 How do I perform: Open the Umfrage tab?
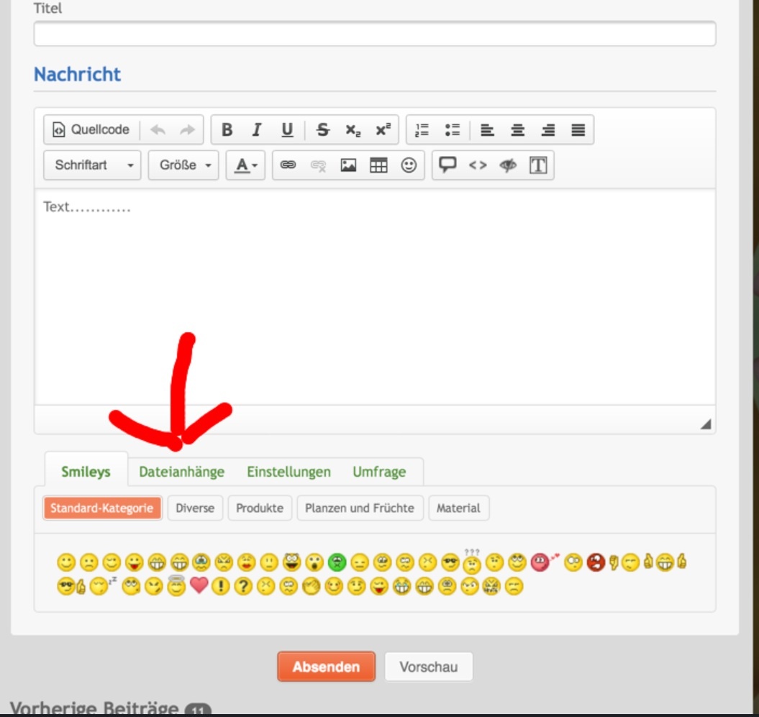click(379, 472)
